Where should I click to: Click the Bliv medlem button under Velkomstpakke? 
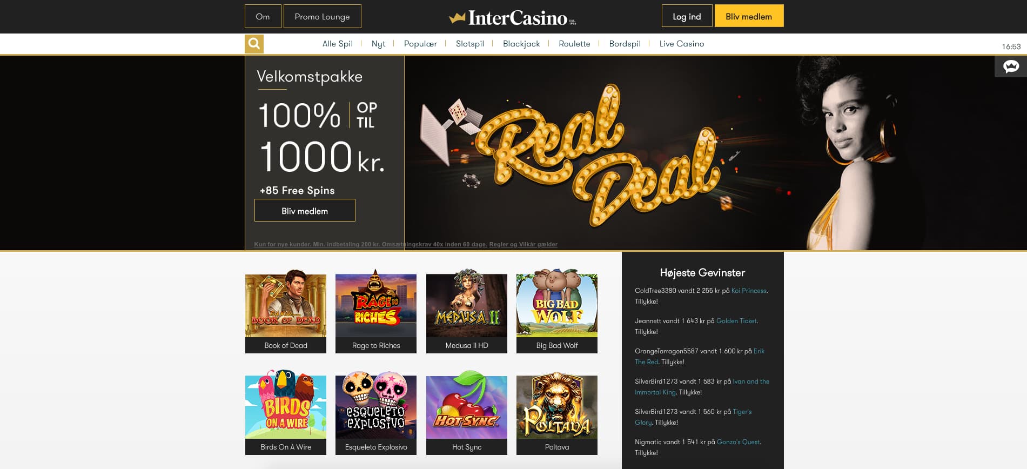[x=305, y=211]
